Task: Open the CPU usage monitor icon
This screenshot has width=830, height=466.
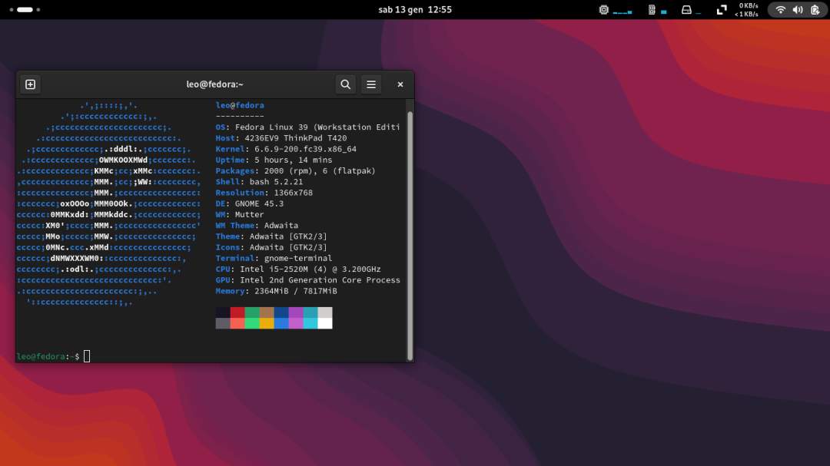Action: pyautogui.click(x=604, y=9)
